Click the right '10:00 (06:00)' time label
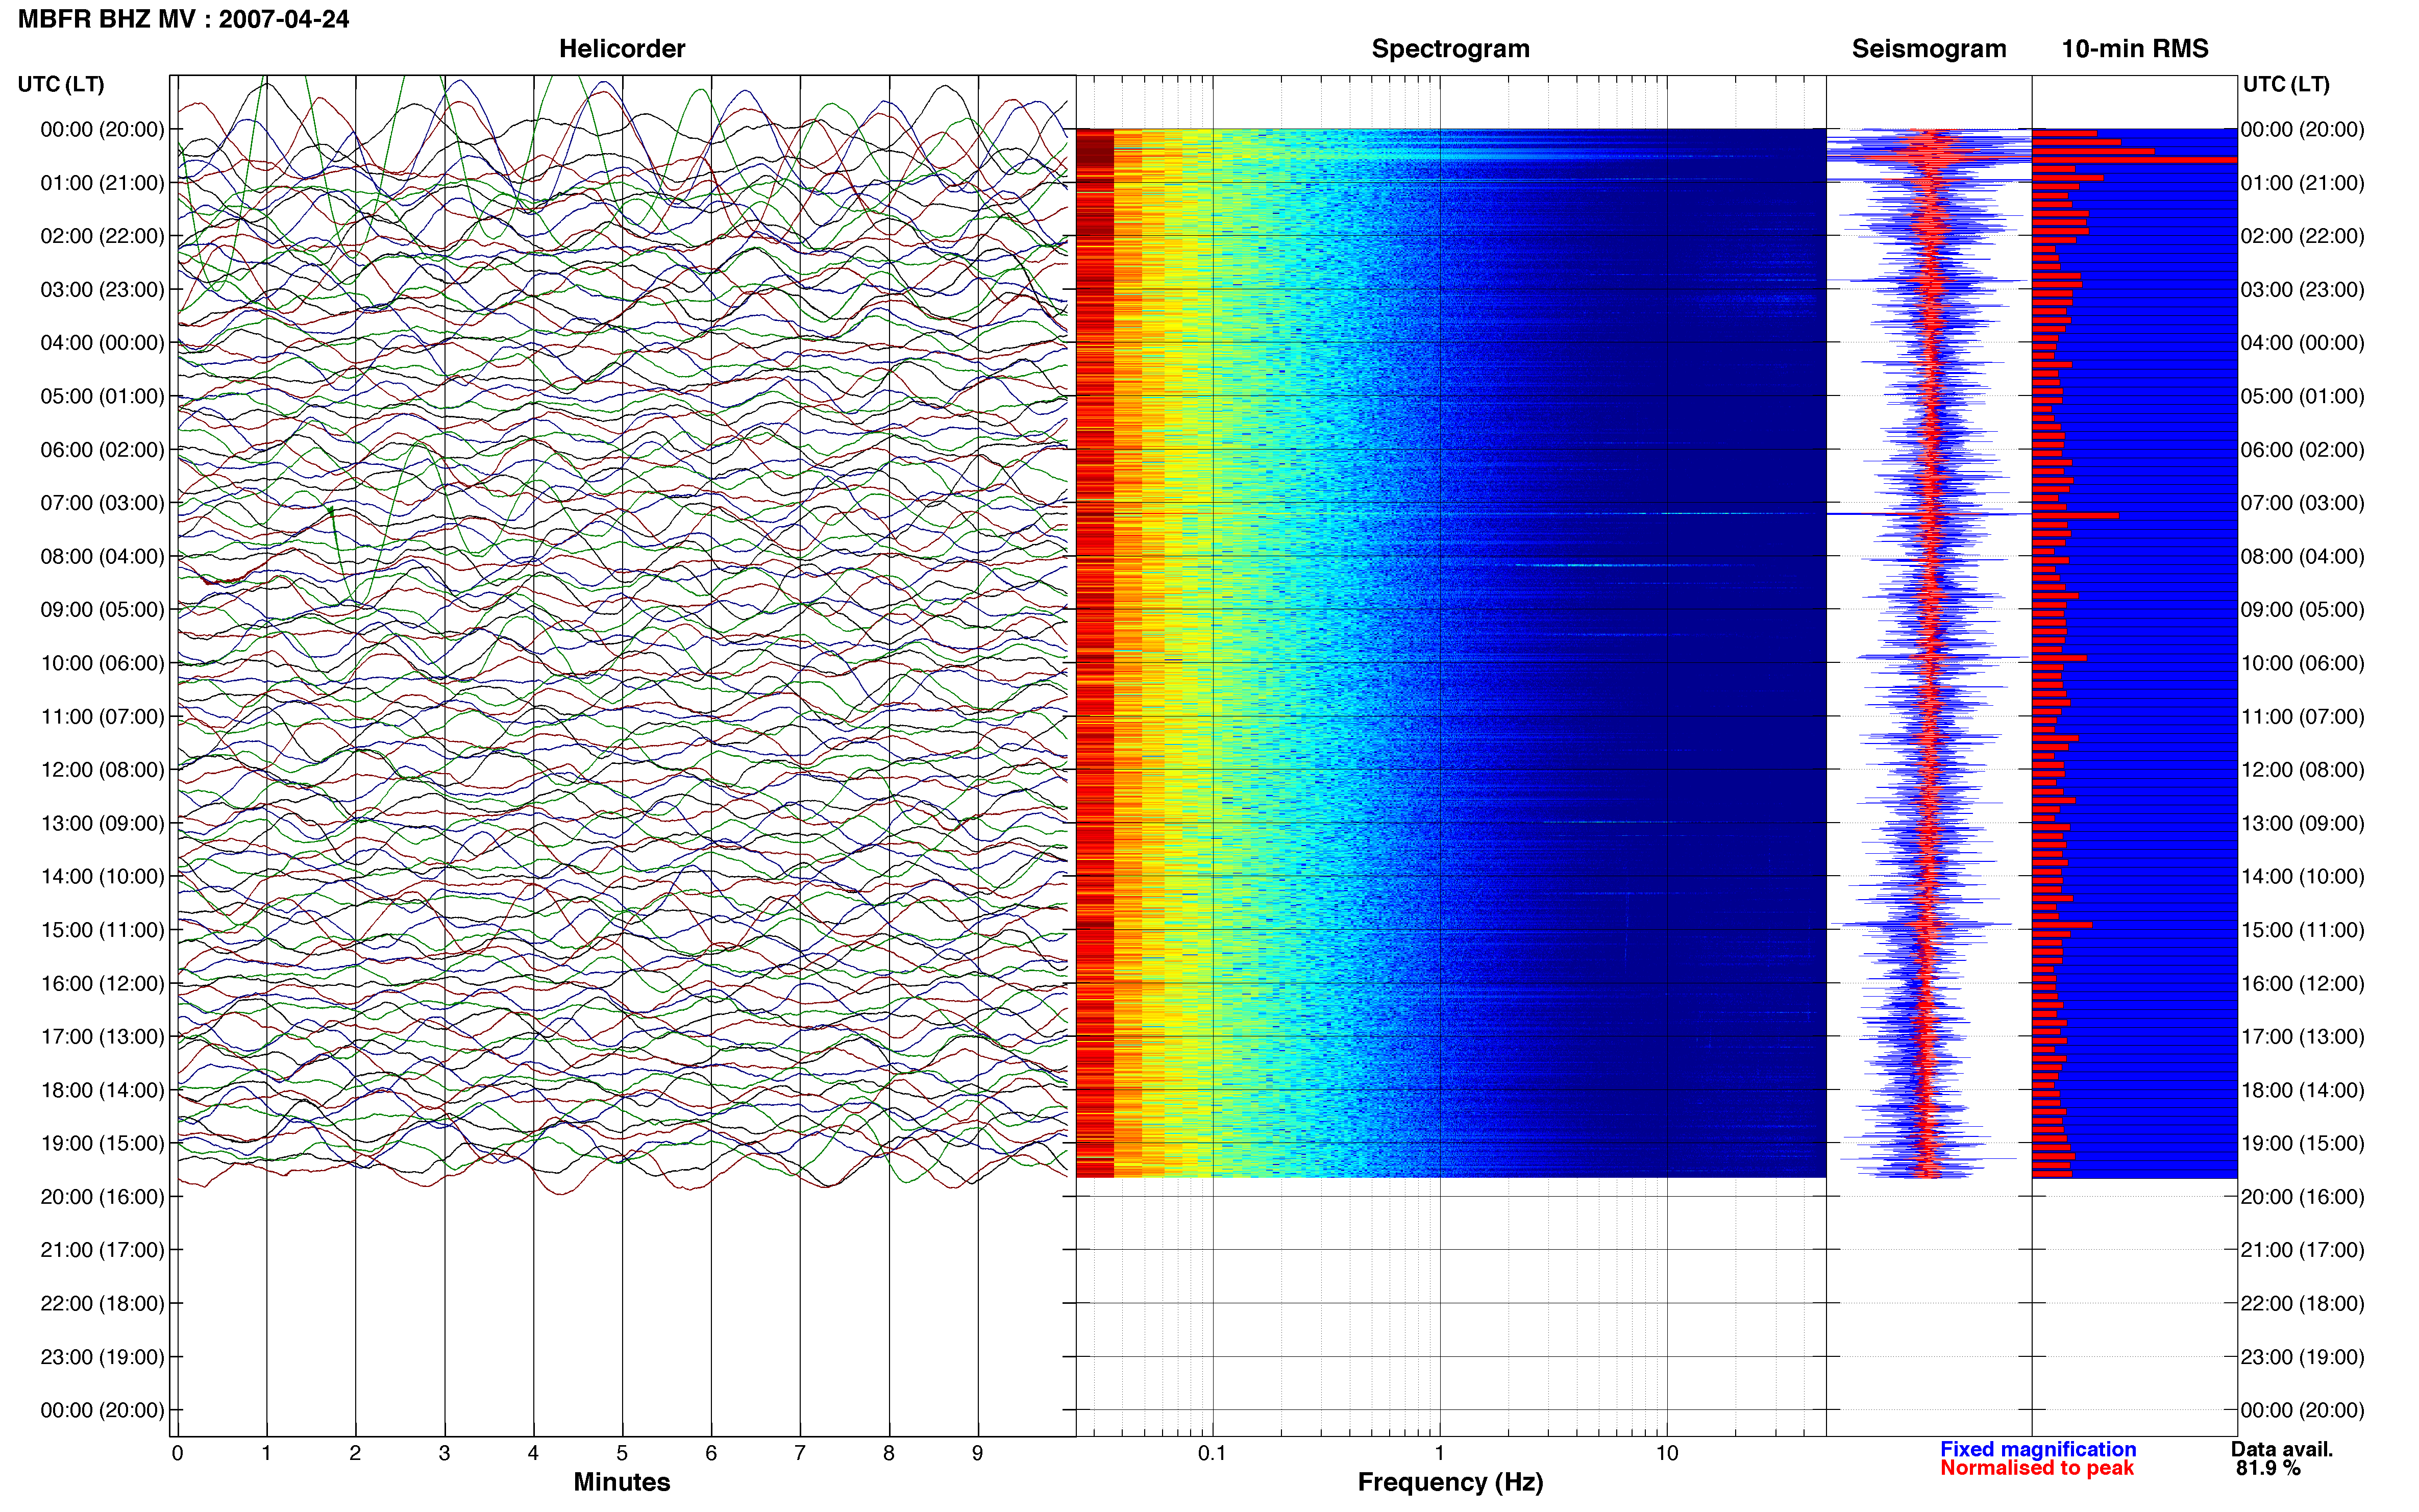Screen dimensions: 2419x1512 click(x=2303, y=663)
